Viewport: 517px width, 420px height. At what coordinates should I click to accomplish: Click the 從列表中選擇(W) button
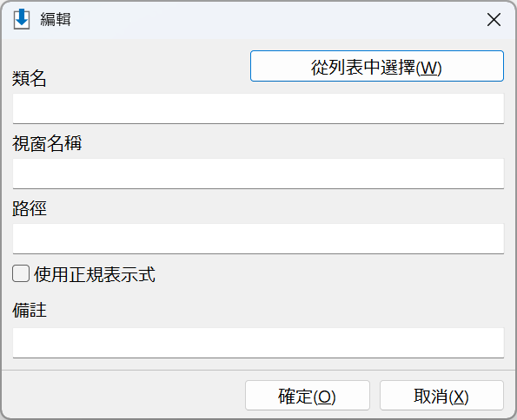[x=377, y=66]
